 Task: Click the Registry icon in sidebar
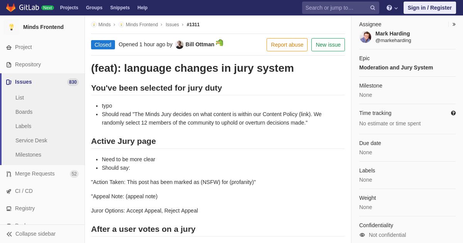[x=9, y=209]
